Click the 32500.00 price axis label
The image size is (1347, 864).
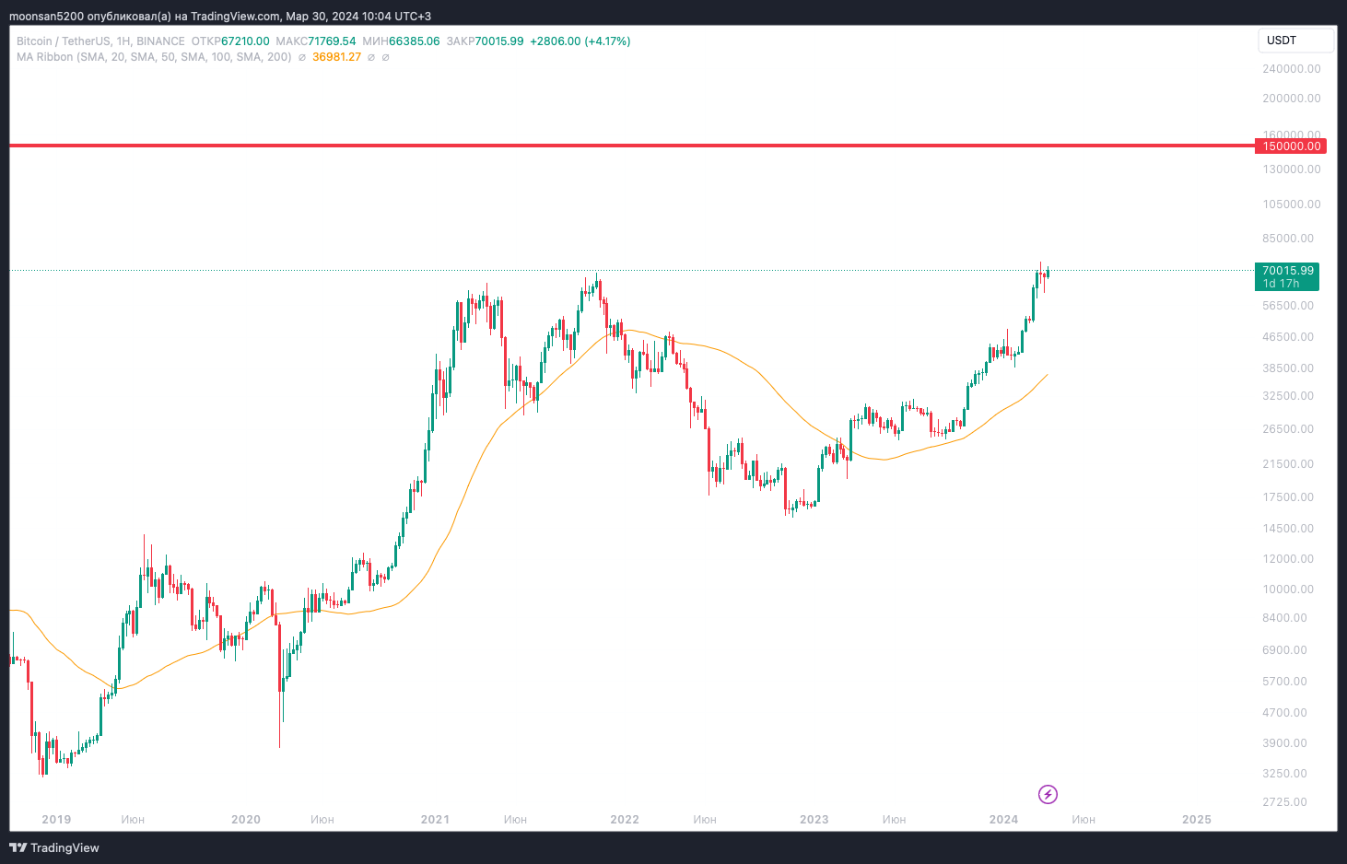point(1288,396)
